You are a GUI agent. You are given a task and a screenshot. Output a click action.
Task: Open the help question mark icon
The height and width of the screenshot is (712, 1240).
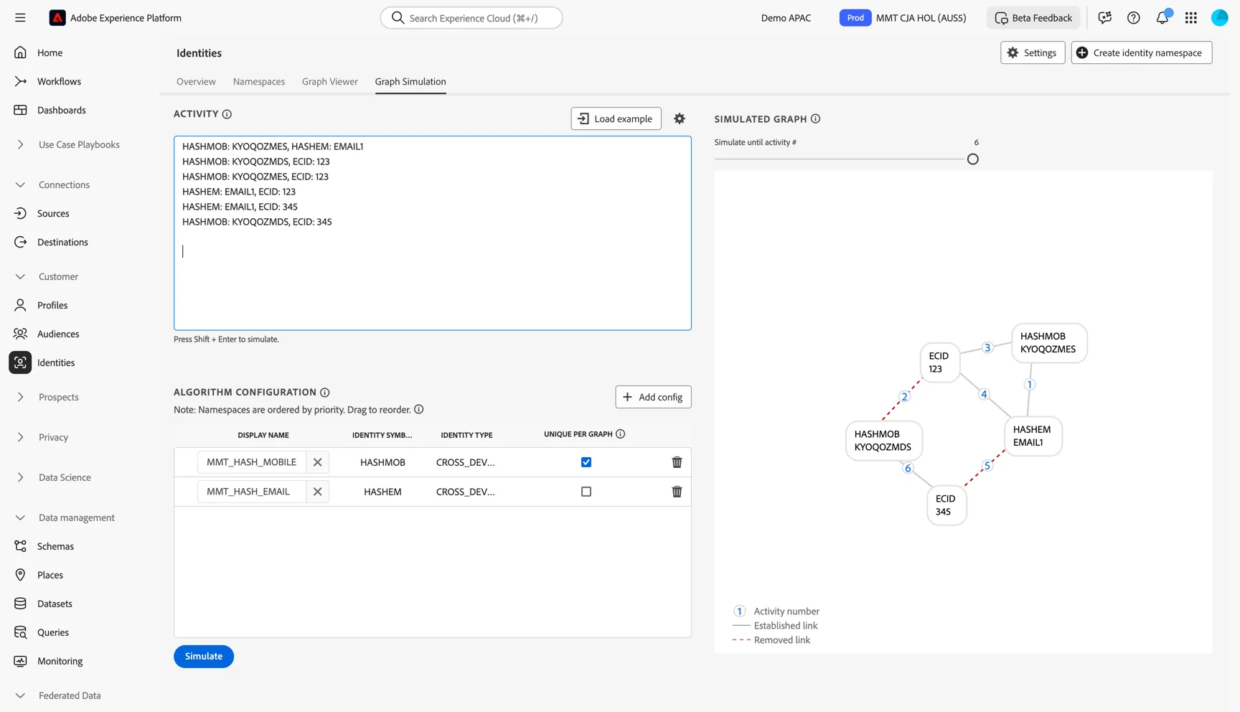[x=1133, y=18]
